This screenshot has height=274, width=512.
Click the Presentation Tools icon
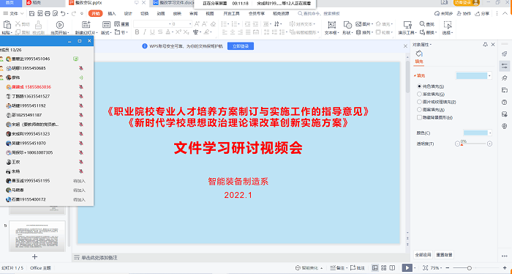click(407, 25)
